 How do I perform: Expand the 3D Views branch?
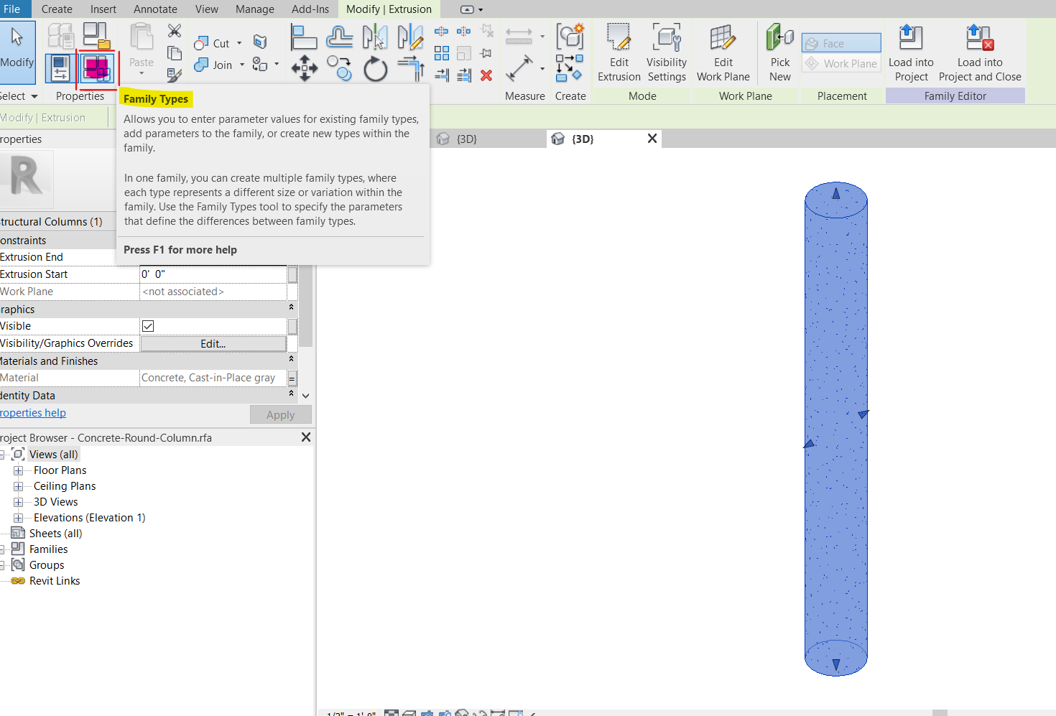point(19,501)
